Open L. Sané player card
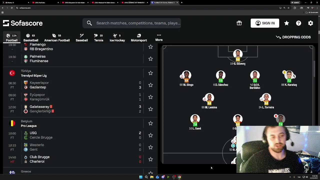 point(195,122)
